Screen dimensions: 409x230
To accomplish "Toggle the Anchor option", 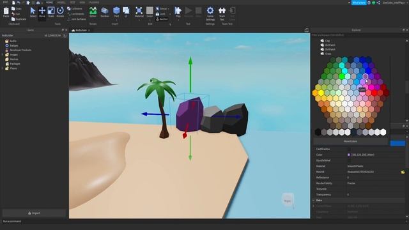I will 162,19.
